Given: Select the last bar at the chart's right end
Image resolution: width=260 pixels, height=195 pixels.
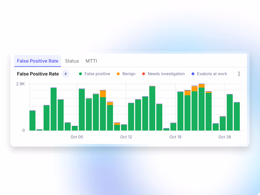Looking at the screenshot, I should tap(237, 117).
